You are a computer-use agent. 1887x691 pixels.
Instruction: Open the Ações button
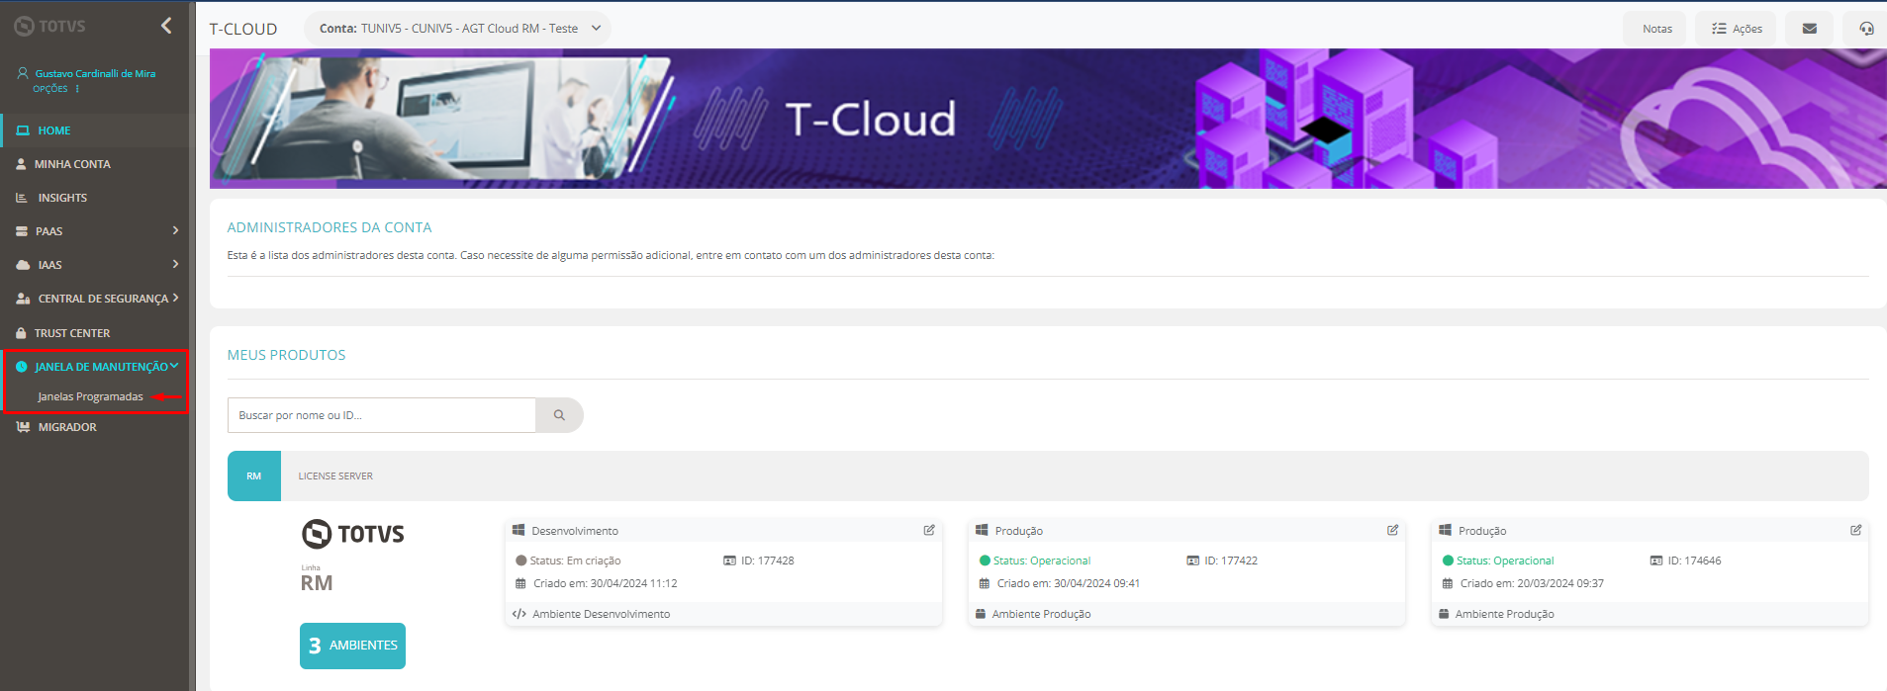[x=1737, y=29]
